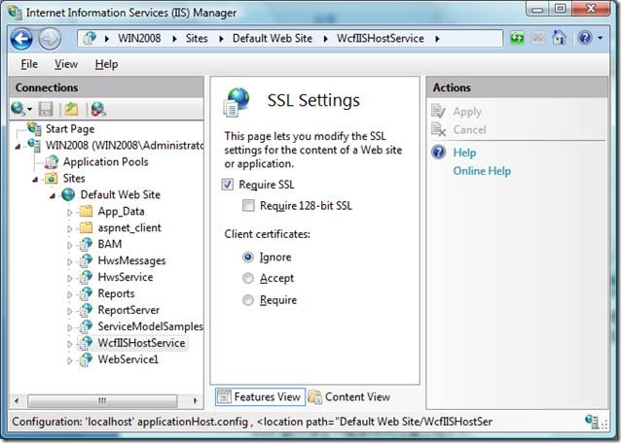
Task: Click left arrow of Connections scrollbar
Action: [17, 400]
